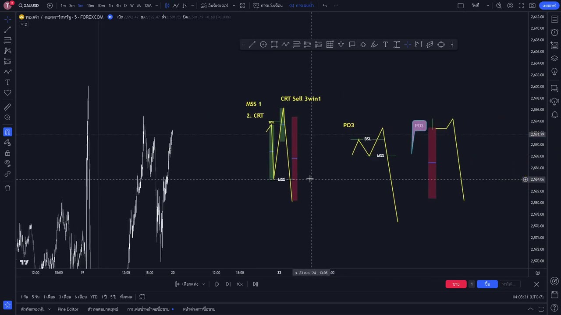Open the chart style dropdown arrow

point(192,6)
